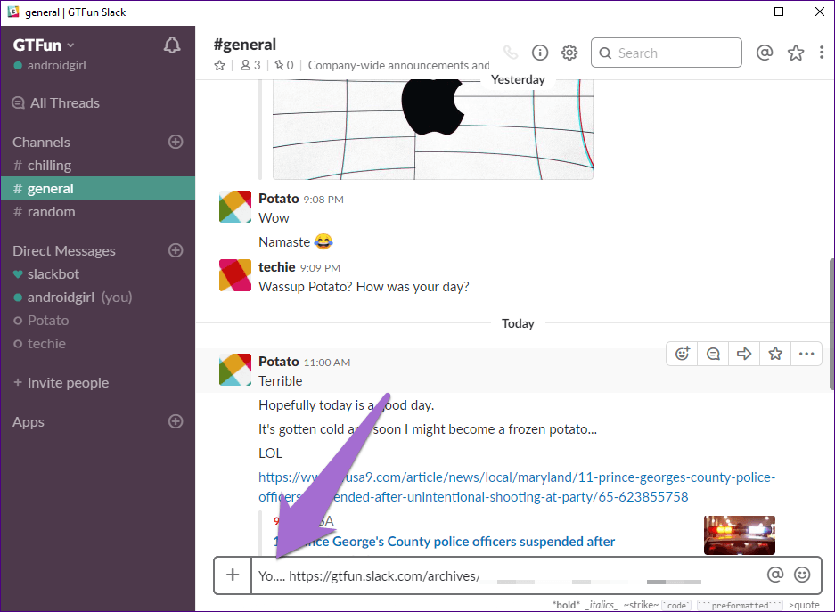This screenshot has height=612, width=835.
Task: Add a new channel with plus icon
Action: tap(176, 142)
